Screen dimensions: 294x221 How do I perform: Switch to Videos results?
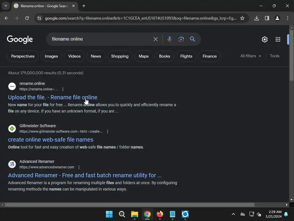point(74,56)
